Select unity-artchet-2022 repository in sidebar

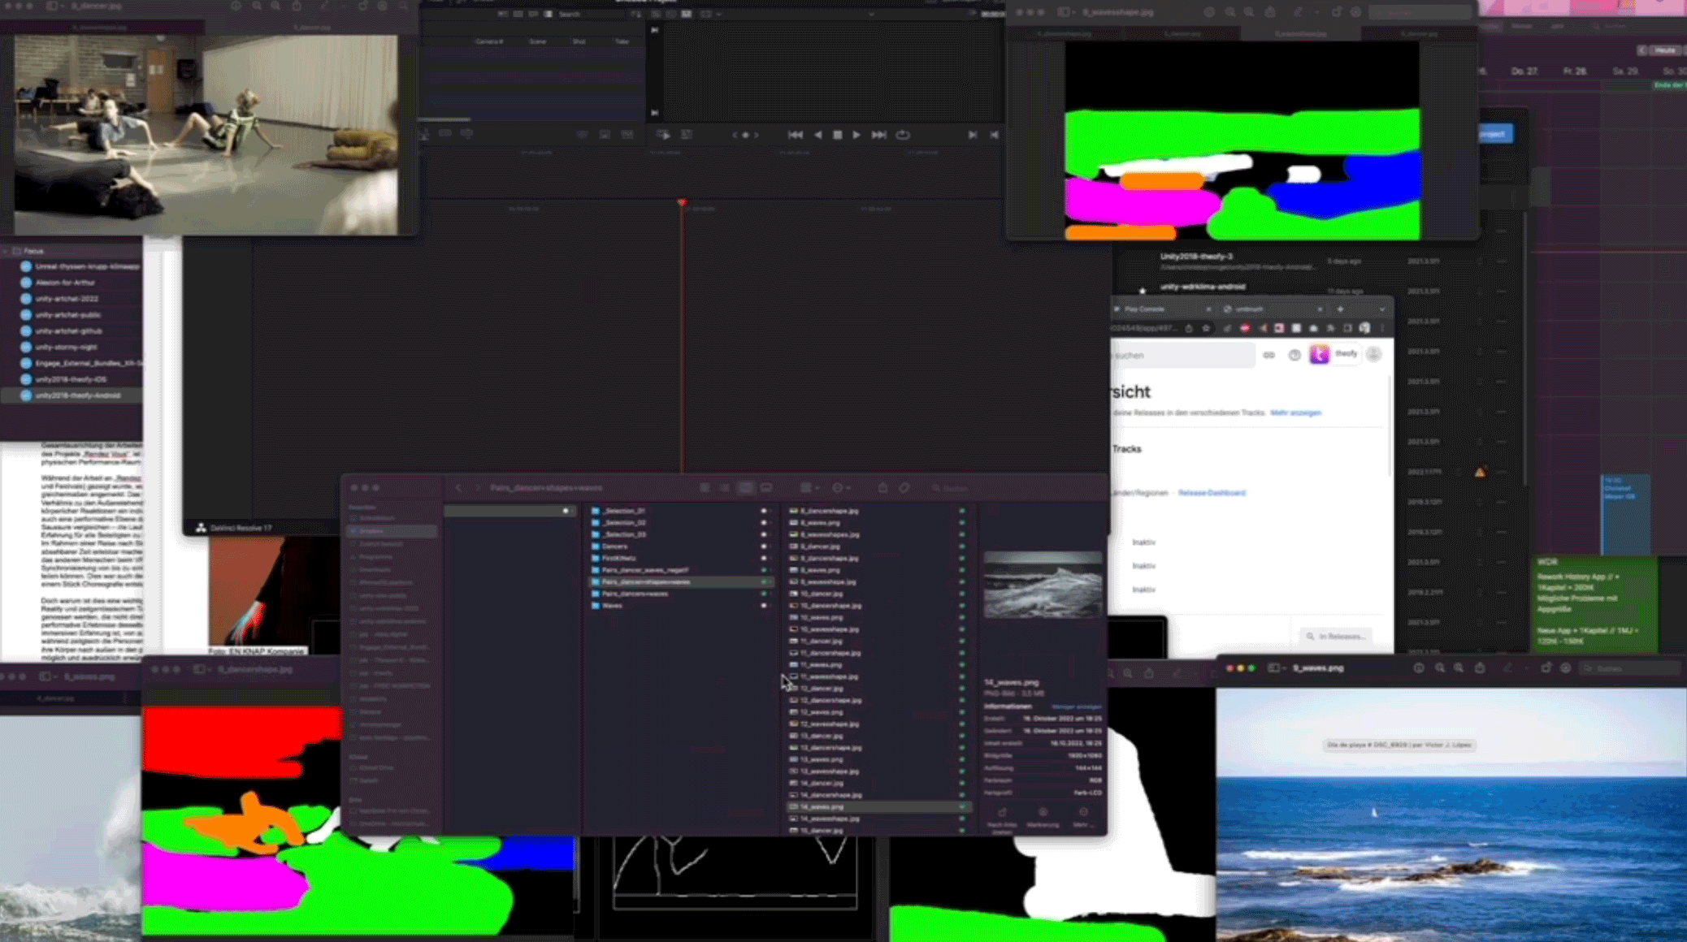tap(72, 299)
